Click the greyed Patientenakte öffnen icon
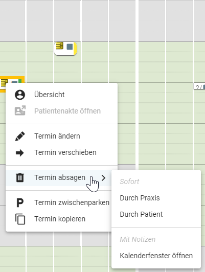 pos(20,110)
